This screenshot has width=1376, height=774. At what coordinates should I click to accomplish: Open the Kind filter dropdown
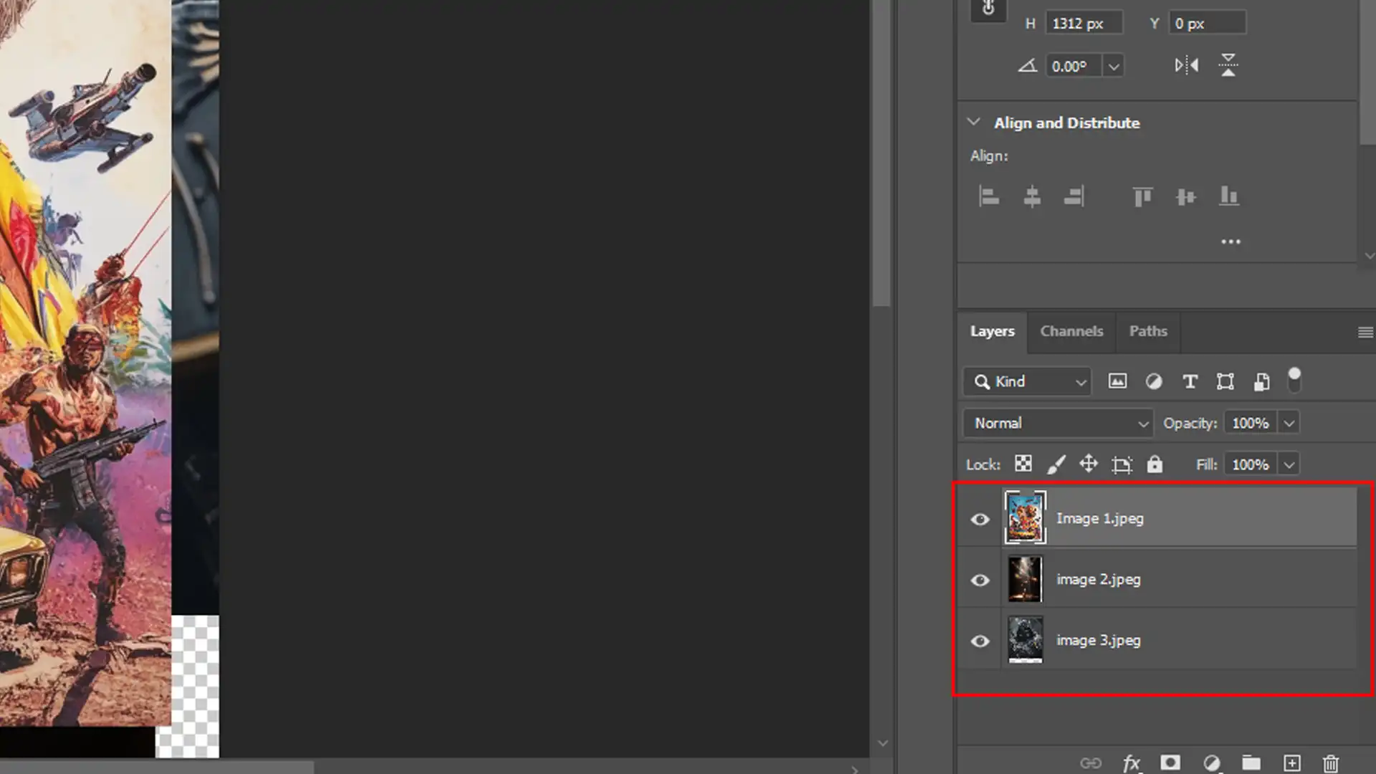(1027, 381)
